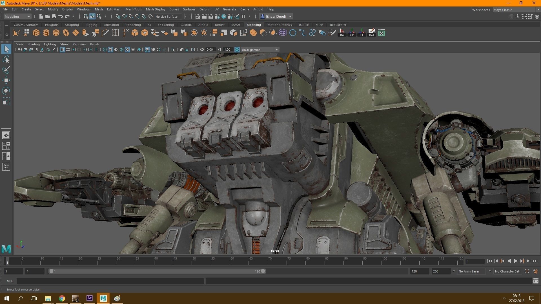The image size is (541, 304).
Task: Toggle isolate select in panel toolbar
Action: [173, 50]
